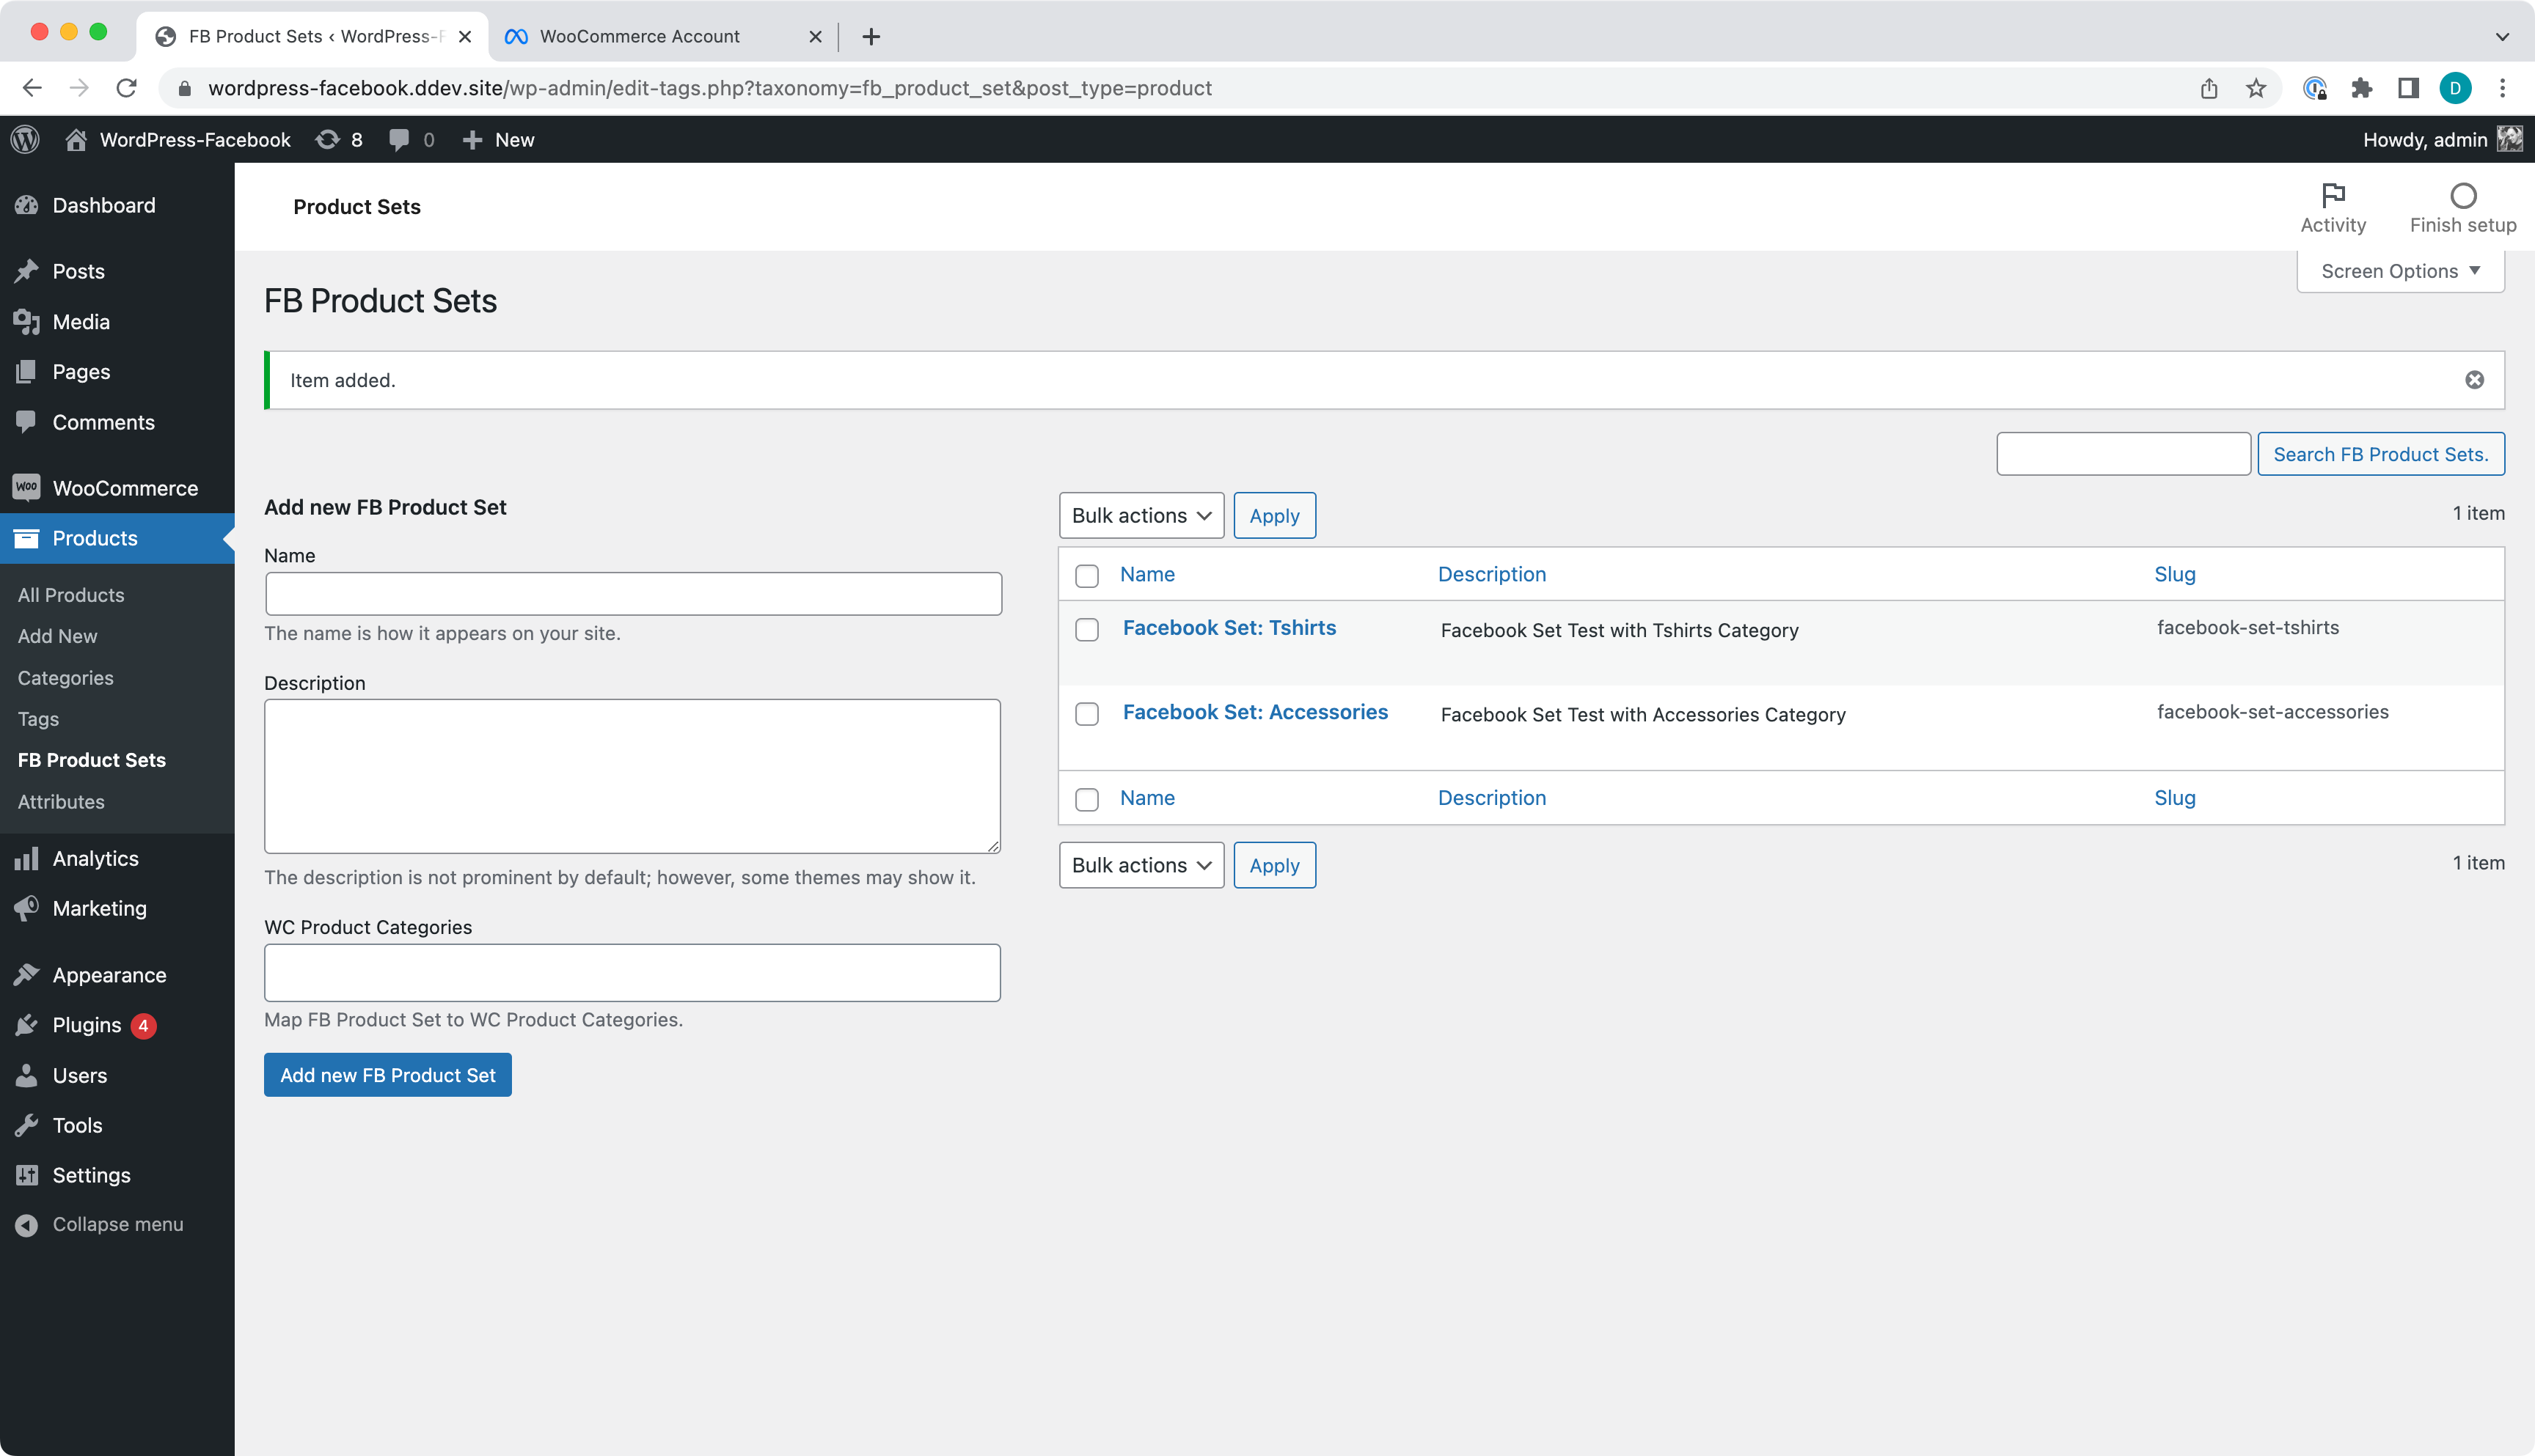Sort by the top Description column header
The image size is (2535, 1456).
click(x=1492, y=574)
